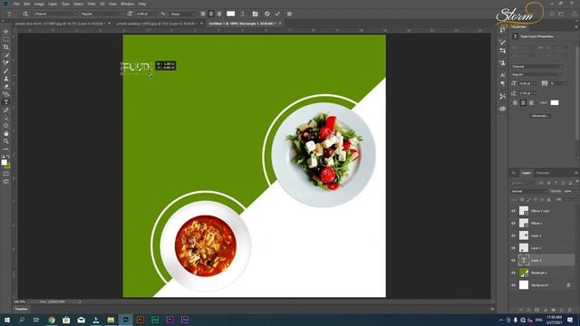This screenshot has height=326, width=580.
Task: Open the File menu
Action: [16, 4]
